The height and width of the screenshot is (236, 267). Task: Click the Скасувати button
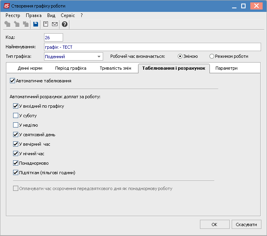click(x=246, y=225)
